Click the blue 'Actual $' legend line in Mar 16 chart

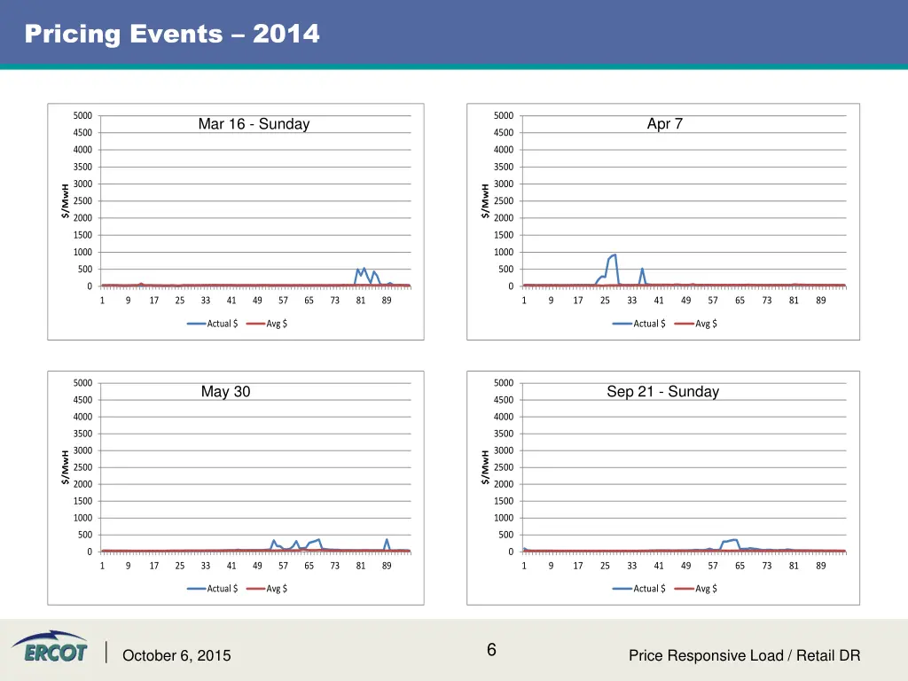[x=196, y=324]
